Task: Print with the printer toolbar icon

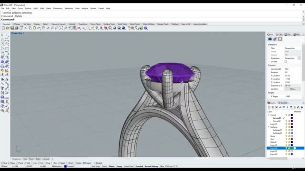Action: (x=17, y=28)
